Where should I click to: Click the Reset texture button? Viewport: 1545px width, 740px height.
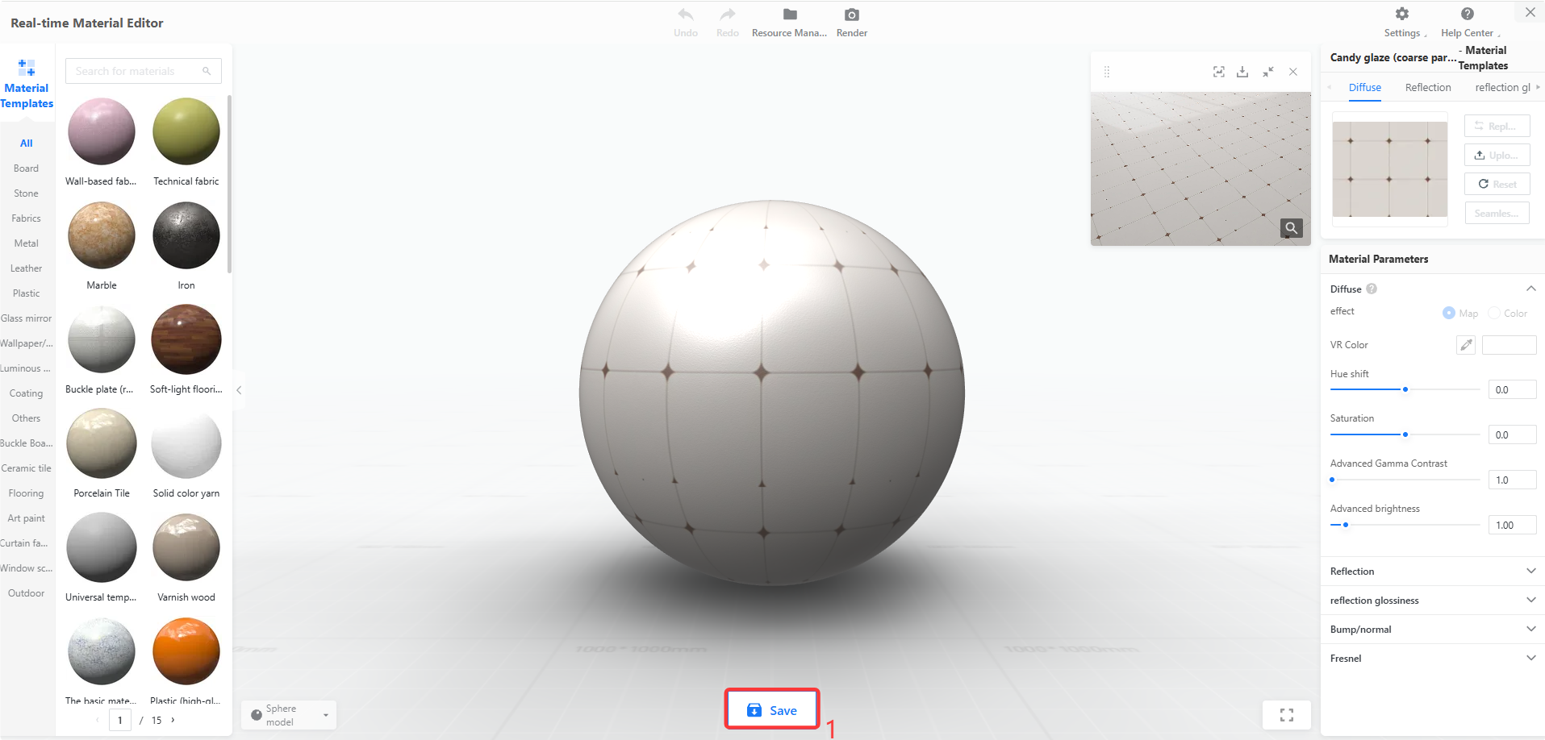click(1497, 184)
